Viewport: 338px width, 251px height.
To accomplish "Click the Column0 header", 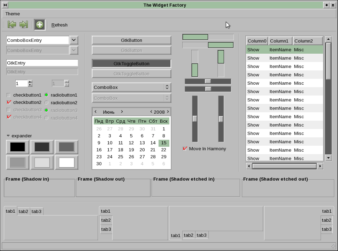I will 257,41.
